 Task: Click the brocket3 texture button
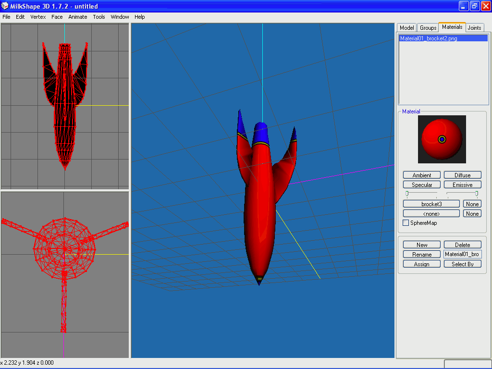click(x=431, y=204)
